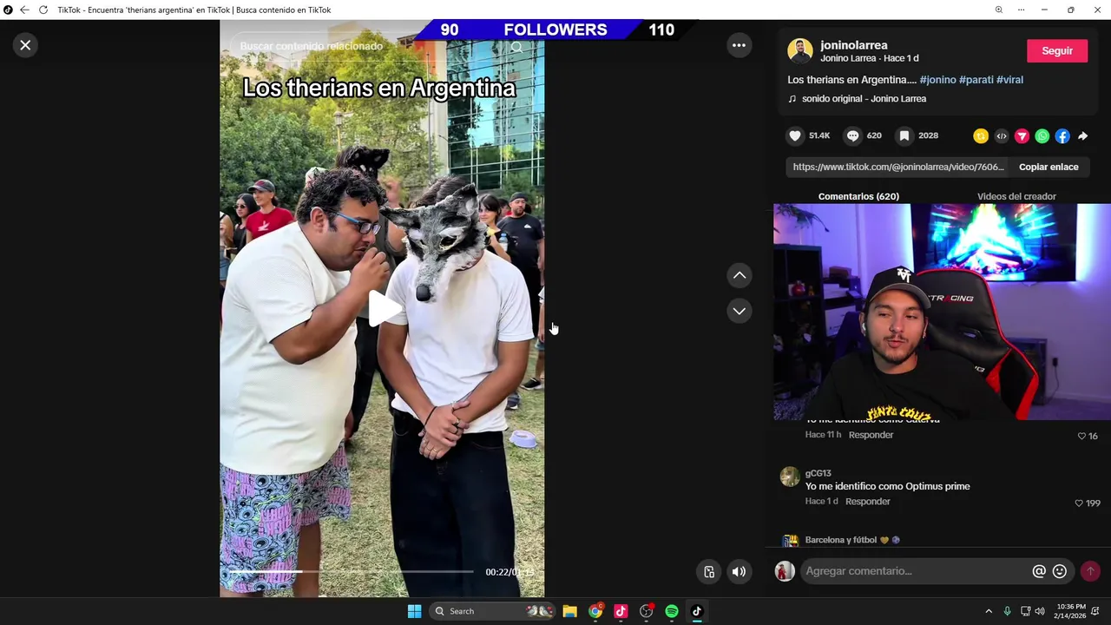Go back with the browser back arrow

click(24, 10)
